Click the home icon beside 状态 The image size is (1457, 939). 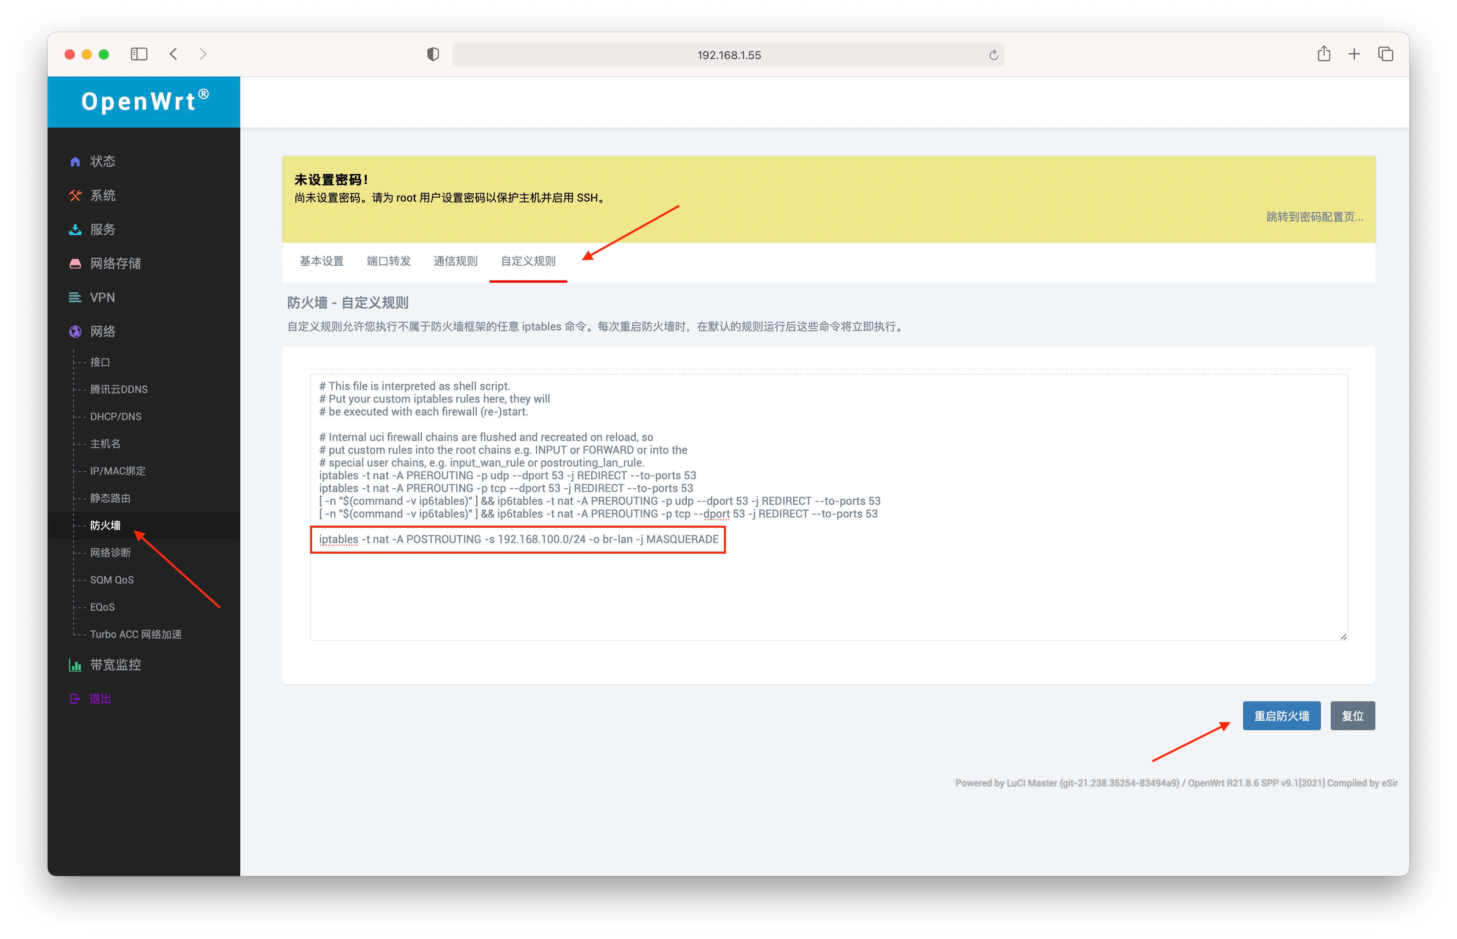point(75,162)
